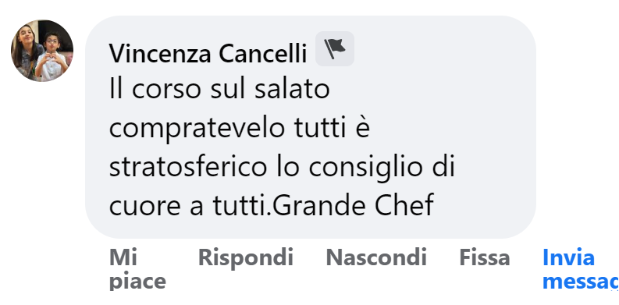619x305 pixels.
Task: Send a message via Invia messaggio
Action: pyautogui.click(x=580, y=269)
